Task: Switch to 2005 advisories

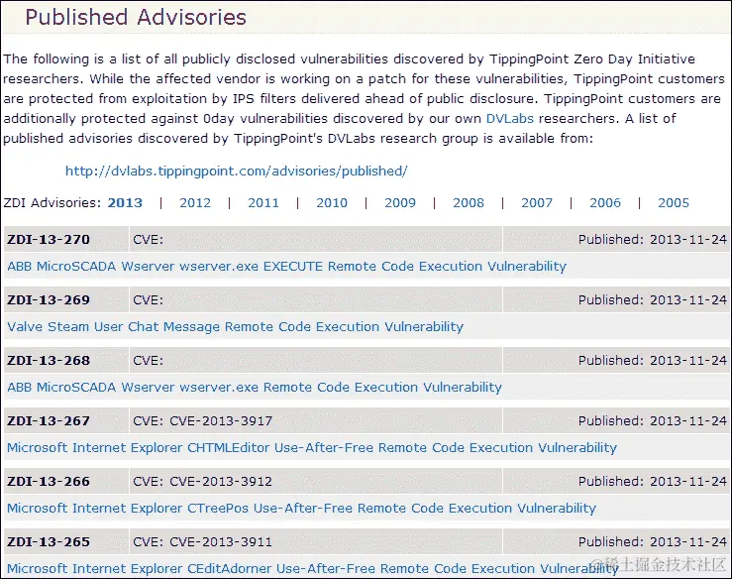Action: tap(674, 203)
